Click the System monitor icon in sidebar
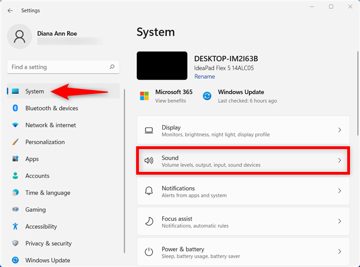This screenshot has height=267, width=360. click(16, 91)
